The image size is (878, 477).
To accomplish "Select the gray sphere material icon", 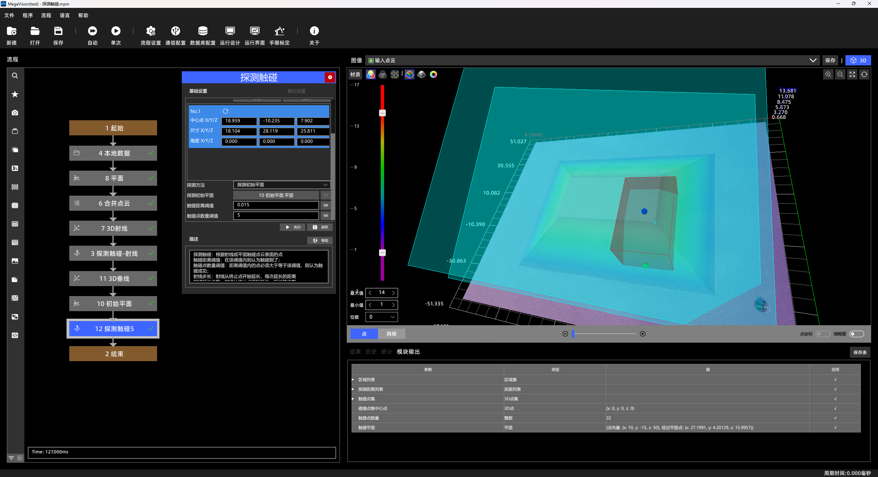I will coord(383,74).
